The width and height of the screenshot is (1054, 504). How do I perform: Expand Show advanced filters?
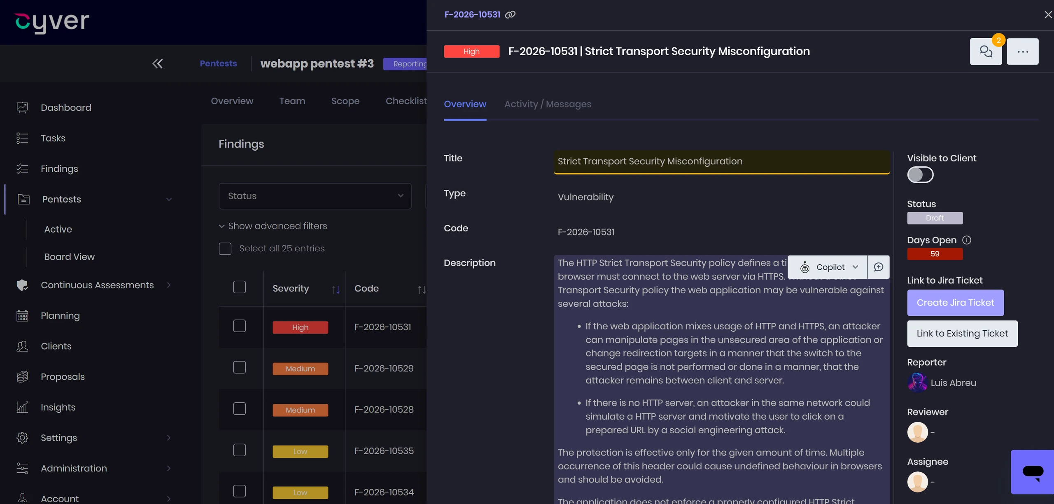(x=273, y=226)
